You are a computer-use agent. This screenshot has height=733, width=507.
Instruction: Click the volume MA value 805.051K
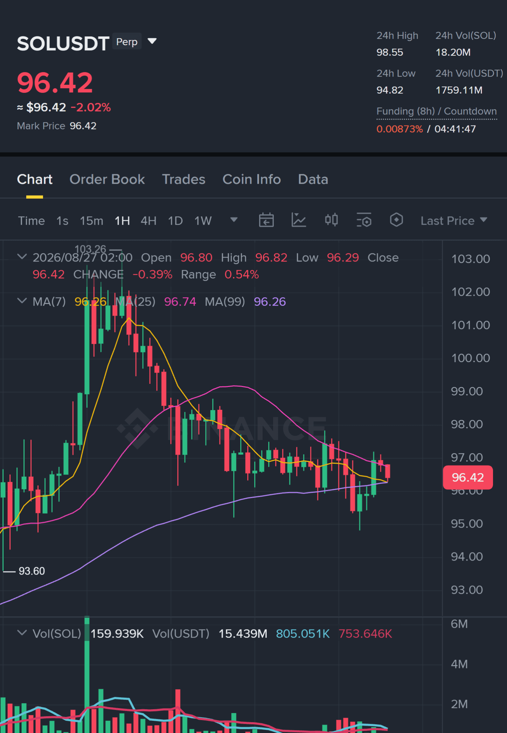[303, 633]
